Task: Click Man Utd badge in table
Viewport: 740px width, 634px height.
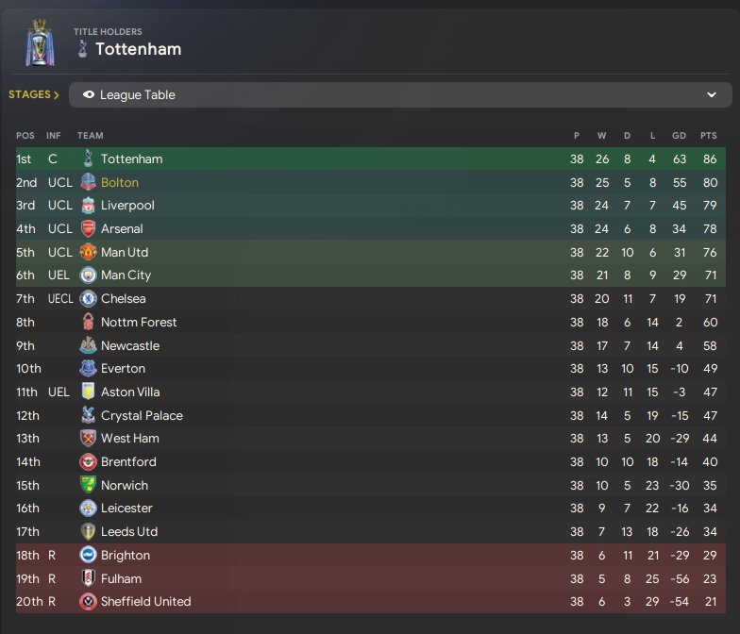Action: [88, 252]
